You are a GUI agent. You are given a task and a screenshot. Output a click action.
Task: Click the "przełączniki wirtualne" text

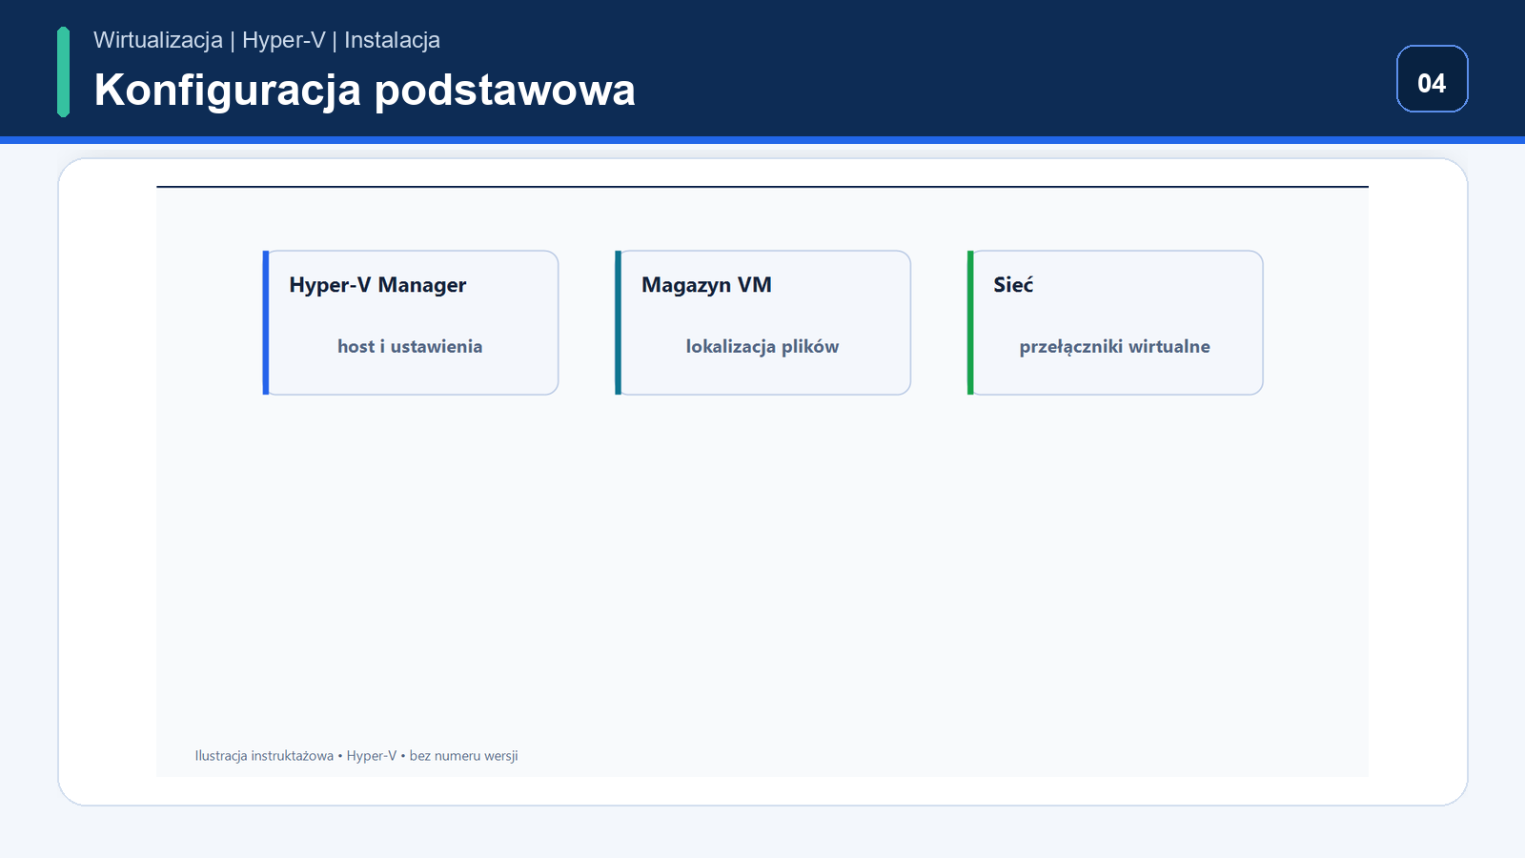pyautogui.click(x=1115, y=346)
